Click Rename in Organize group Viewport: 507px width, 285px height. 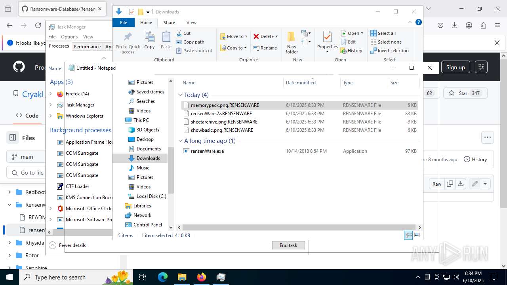point(265,48)
